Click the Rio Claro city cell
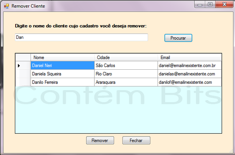The width and height of the screenshot is (235, 155). click(126, 74)
